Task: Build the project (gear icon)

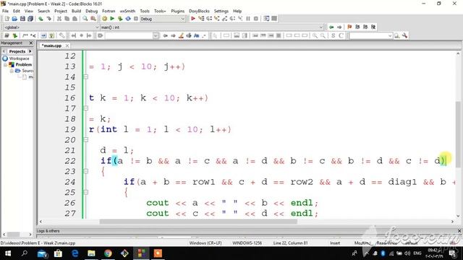Action: coord(104,19)
